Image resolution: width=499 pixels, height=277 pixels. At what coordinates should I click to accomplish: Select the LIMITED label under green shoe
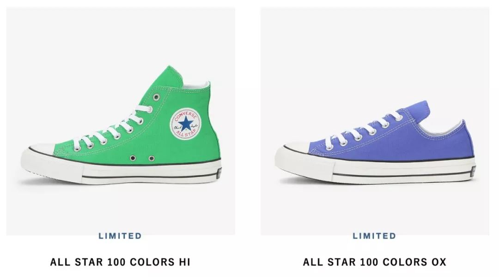[120, 236]
